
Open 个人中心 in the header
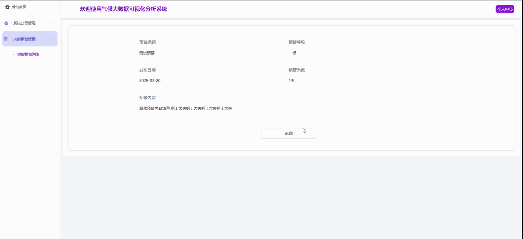pos(505,9)
